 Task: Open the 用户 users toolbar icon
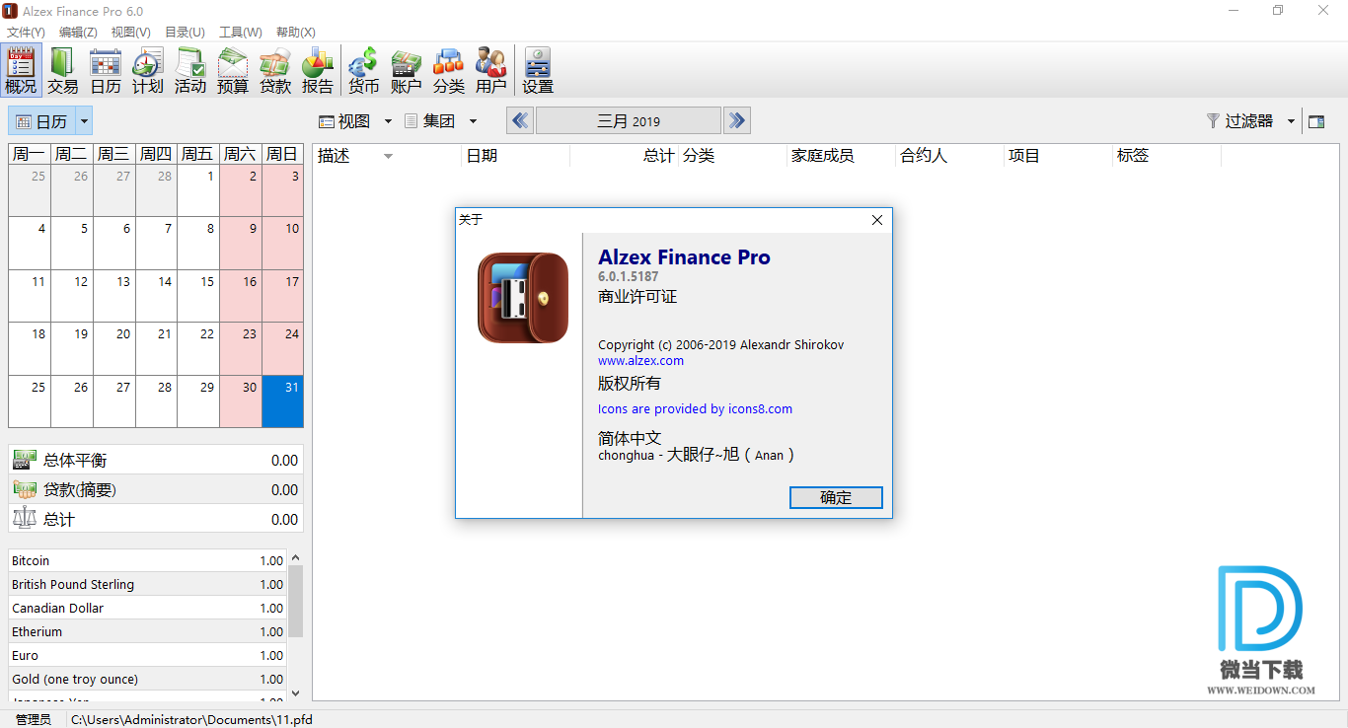tap(491, 70)
